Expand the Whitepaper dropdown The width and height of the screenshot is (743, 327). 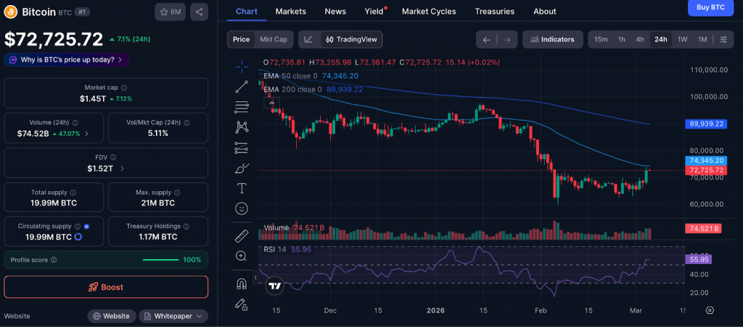(173, 316)
